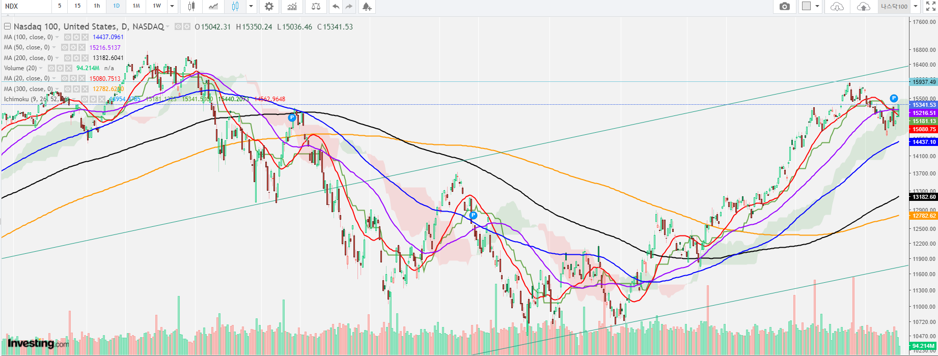Open settings for MA (200, close, 0)

[x=76, y=58]
